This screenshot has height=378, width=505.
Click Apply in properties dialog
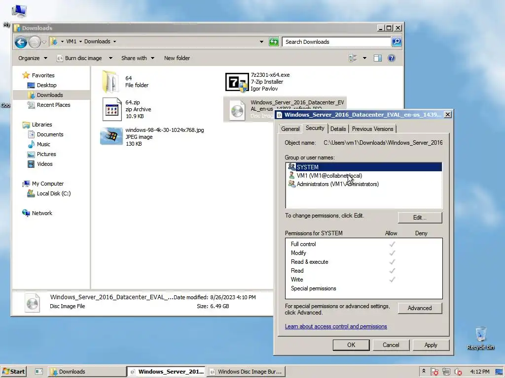pos(431,345)
